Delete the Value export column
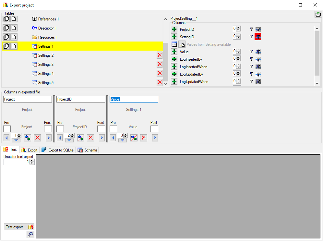The height and width of the screenshot is (241, 323). [x=144, y=138]
